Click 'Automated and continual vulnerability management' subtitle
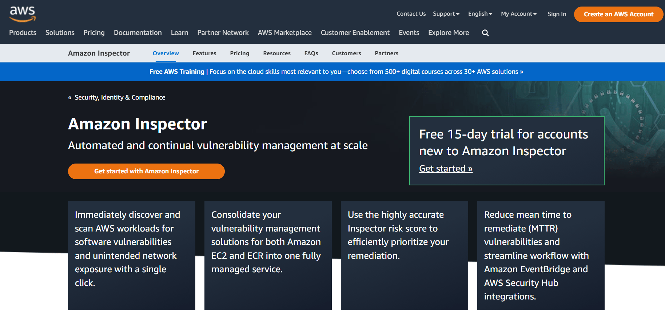This screenshot has width=665, height=326. coord(218,145)
